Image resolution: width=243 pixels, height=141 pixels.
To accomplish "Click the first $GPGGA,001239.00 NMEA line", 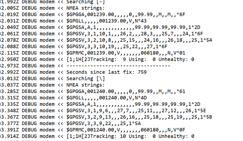I will click(x=93, y=14).
